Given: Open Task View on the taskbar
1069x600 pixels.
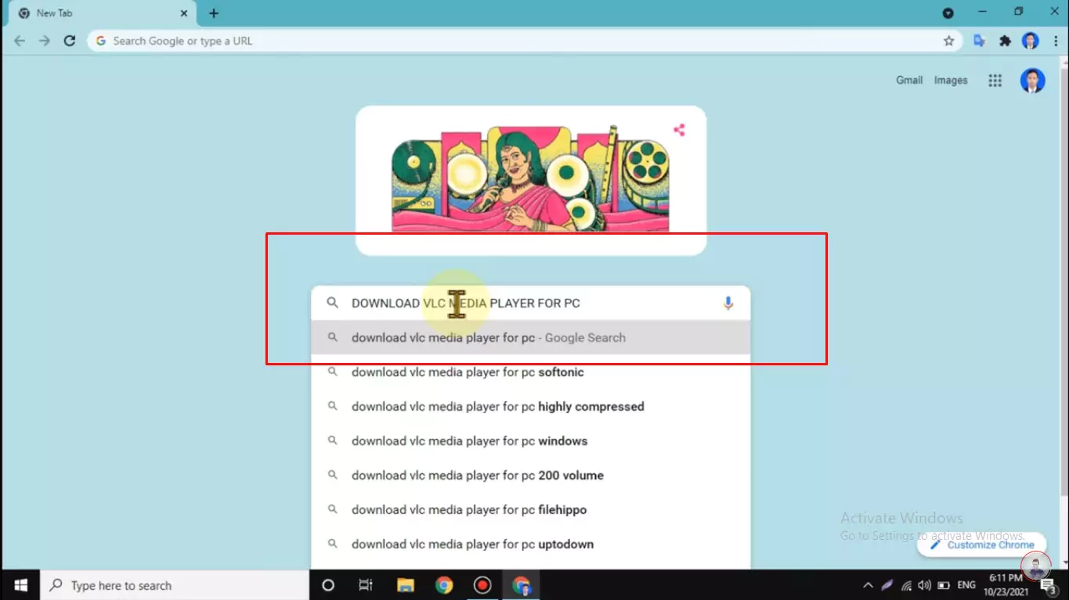Looking at the screenshot, I should tap(366, 585).
